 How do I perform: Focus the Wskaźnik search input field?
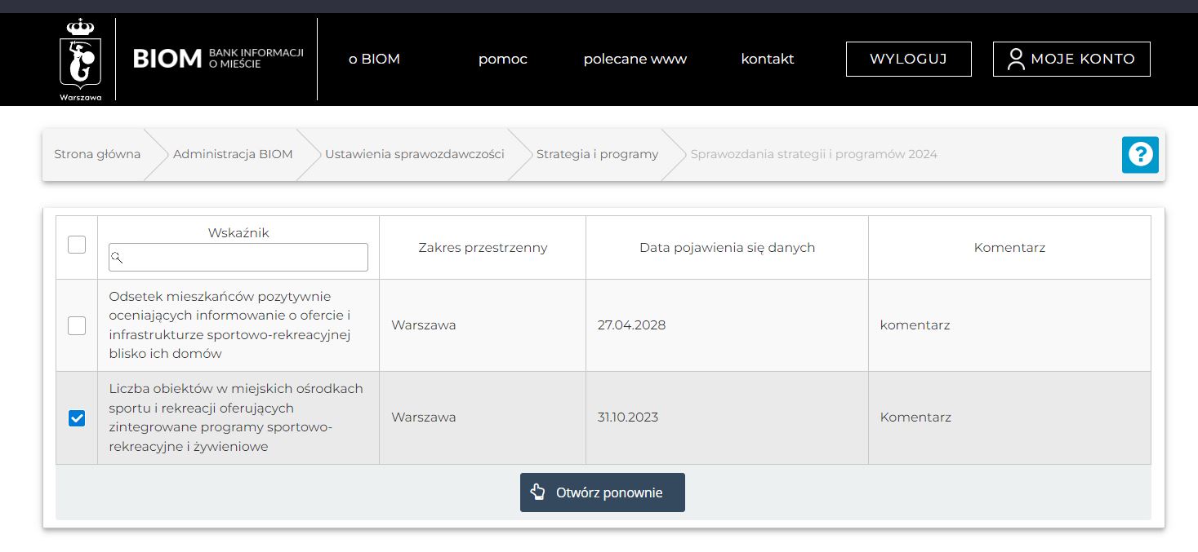coord(245,258)
